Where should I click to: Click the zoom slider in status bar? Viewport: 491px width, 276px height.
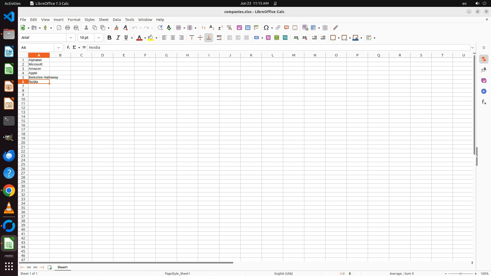tap(461, 273)
